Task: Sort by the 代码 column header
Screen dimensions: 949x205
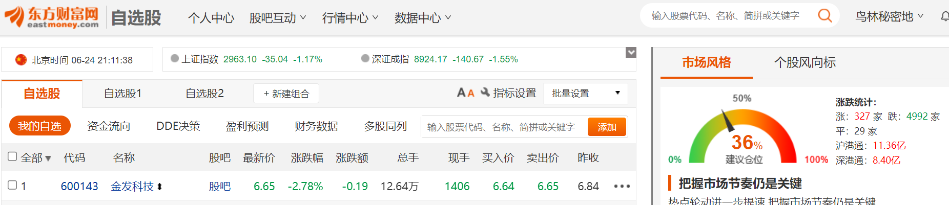Action: click(x=74, y=158)
